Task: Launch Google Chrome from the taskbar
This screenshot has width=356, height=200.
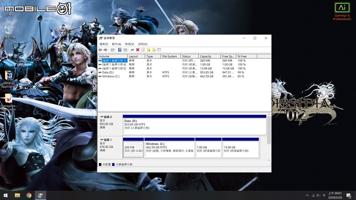Action: click(x=29, y=195)
